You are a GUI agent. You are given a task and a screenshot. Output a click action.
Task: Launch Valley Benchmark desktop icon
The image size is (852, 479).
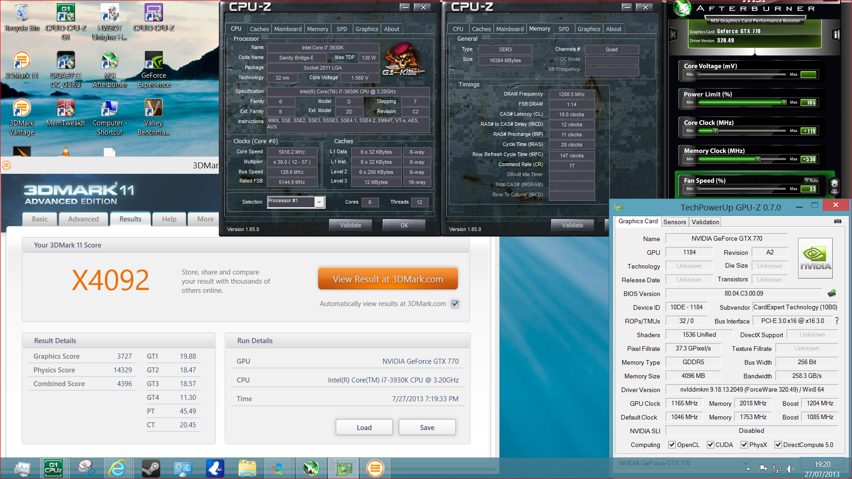click(153, 118)
